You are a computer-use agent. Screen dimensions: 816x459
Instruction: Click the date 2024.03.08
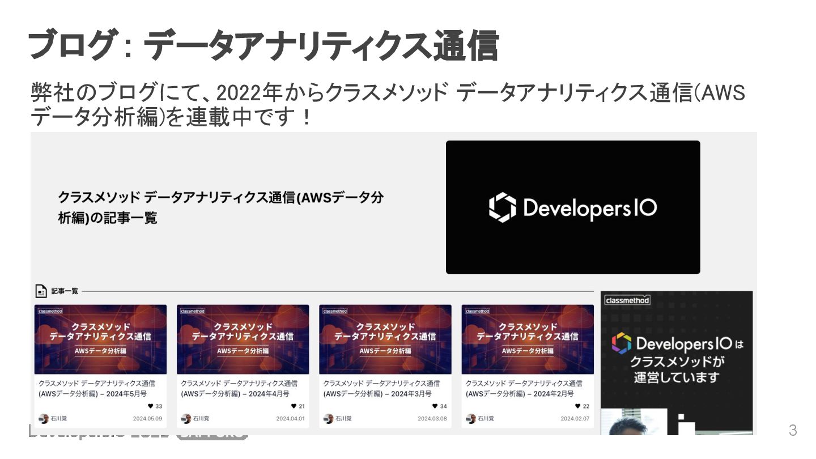point(432,419)
